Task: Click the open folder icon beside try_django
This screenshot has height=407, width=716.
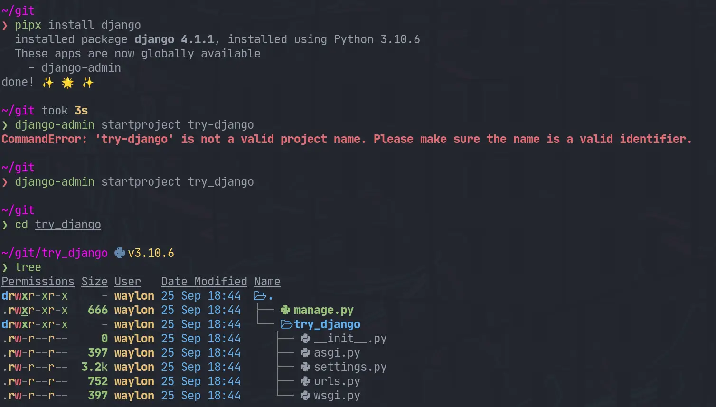Action: tap(286, 324)
